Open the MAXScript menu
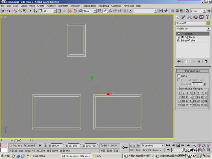This screenshot has width=212, height=159. click(x=129, y=6)
